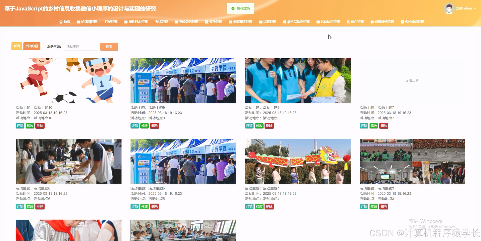Viewport: 481px width, 241px height.
Task: Click 删除 for 活动主题5
Action: (x=155, y=206)
